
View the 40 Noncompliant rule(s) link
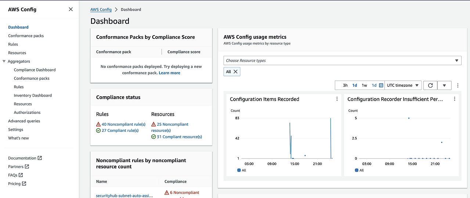pyautogui.click(x=123, y=124)
